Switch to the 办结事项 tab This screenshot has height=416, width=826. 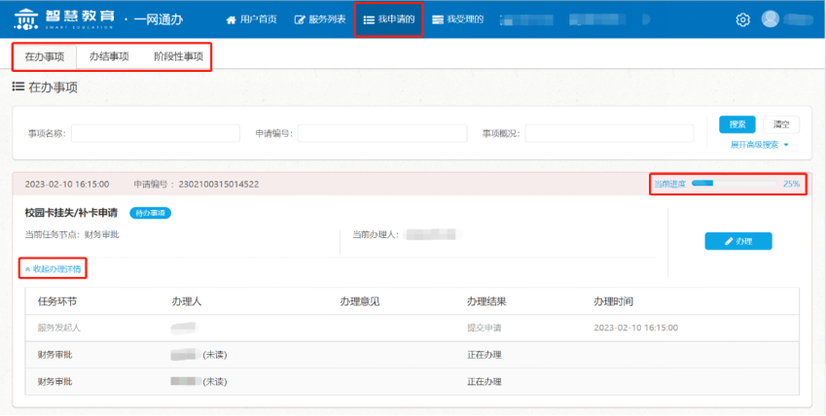pyautogui.click(x=109, y=56)
